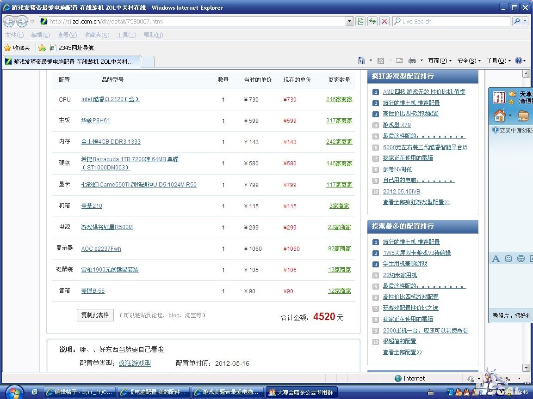Expand the Print options dropdown arrow
Viewport: 533px width, 399px height.
tap(421, 61)
